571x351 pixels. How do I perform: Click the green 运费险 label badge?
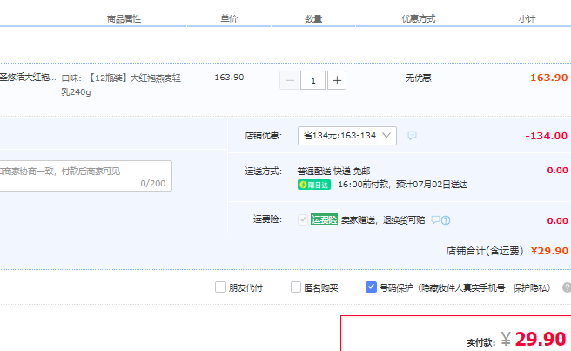click(x=324, y=219)
